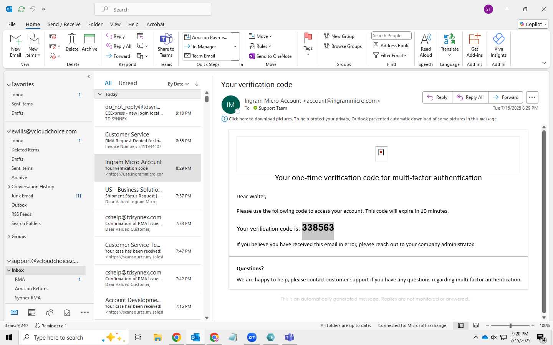The width and height of the screenshot is (553, 345).
Task: Click the Windows Start button
Action: click(9, 337)
